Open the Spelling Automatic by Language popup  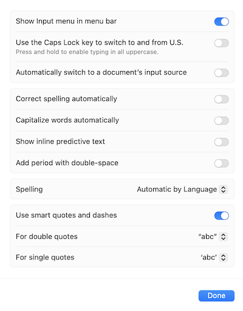click(182, 190)
